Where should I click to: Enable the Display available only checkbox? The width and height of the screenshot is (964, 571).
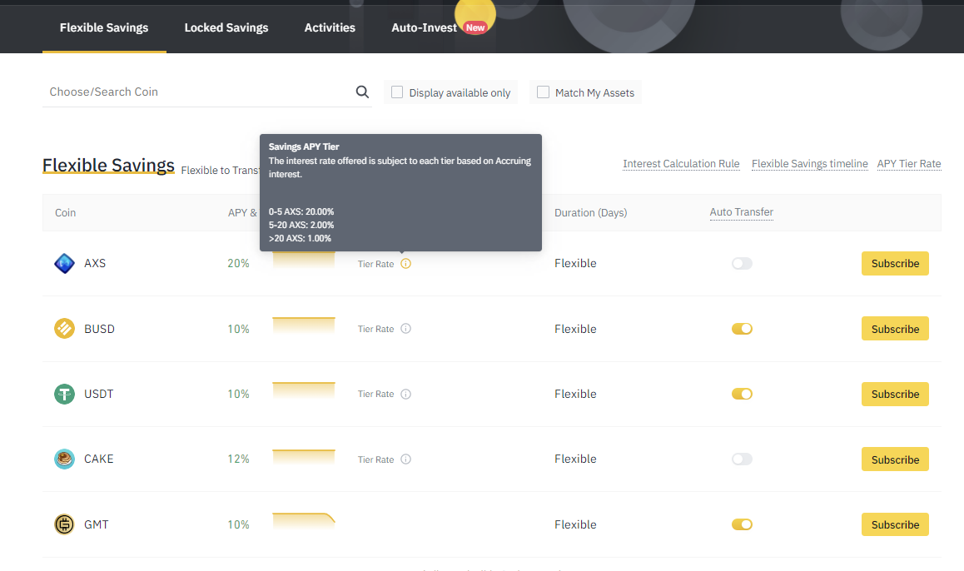(x=397, y=92)
